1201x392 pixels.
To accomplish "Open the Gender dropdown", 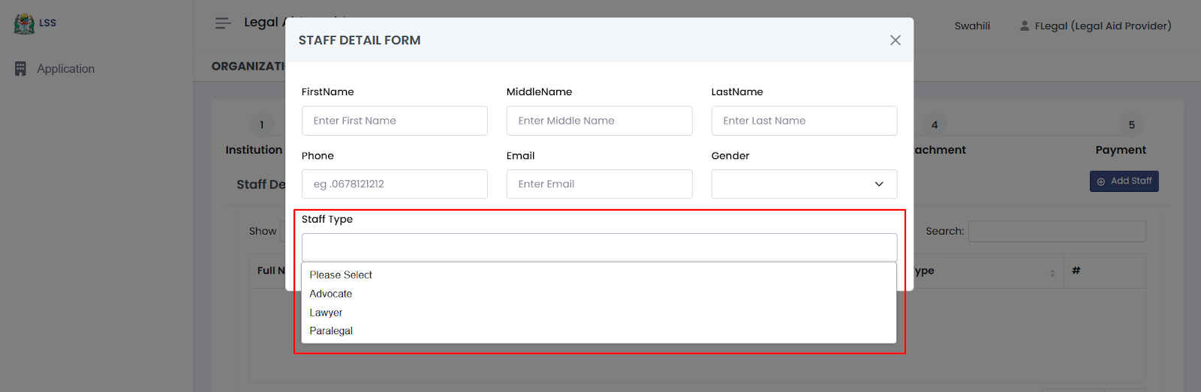I will coord(803,184).
